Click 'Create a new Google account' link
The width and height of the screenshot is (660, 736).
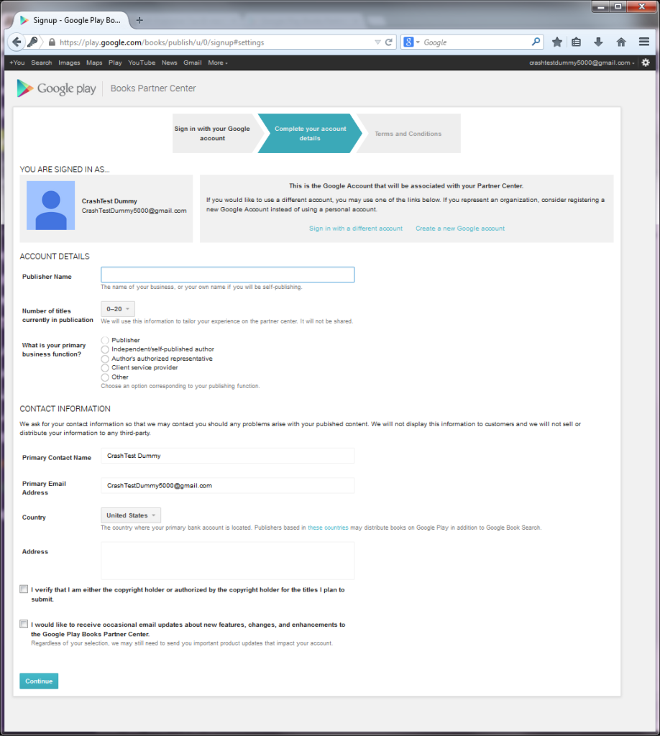click(x=460, y=229)
